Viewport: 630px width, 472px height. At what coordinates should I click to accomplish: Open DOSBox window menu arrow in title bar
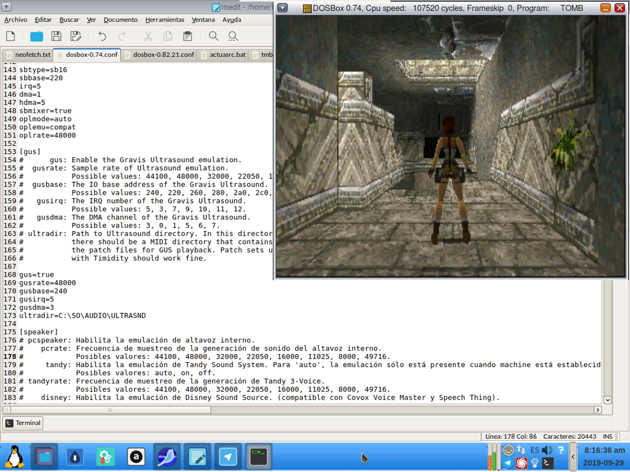[283, 8]
